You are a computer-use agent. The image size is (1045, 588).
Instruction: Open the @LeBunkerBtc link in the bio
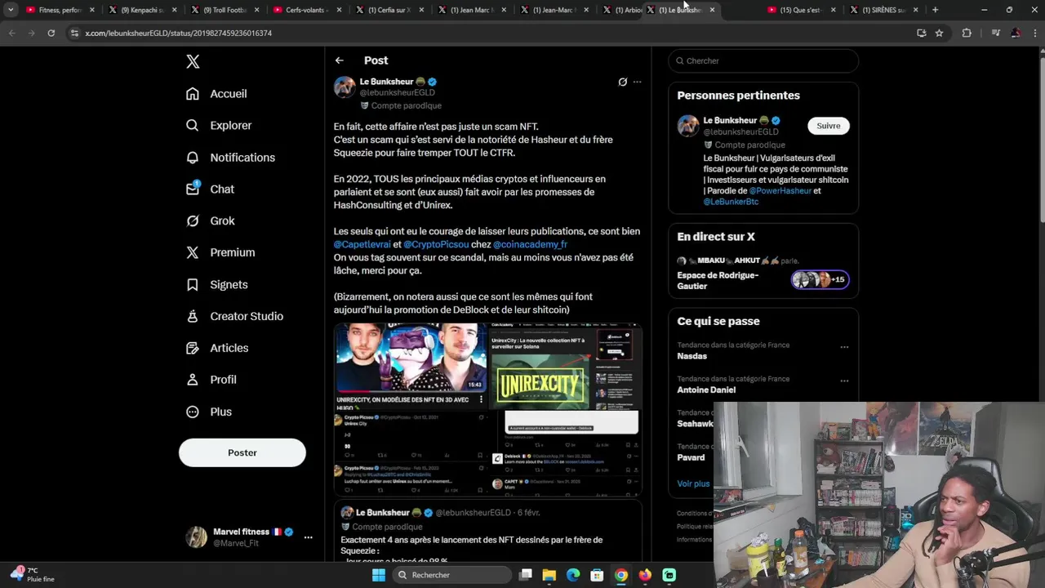(731, 202)
